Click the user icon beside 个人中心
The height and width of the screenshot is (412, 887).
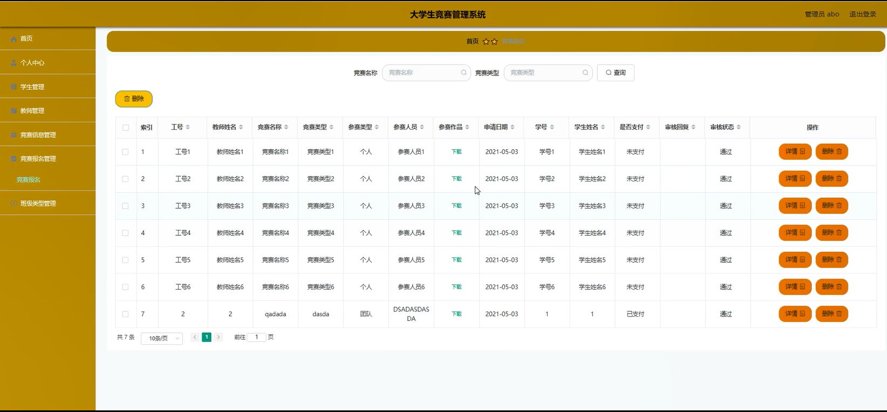point(13,63)
